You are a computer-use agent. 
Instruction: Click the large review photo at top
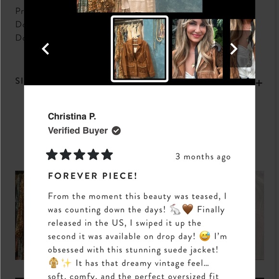pyautogui.click(x=139, y=6)
